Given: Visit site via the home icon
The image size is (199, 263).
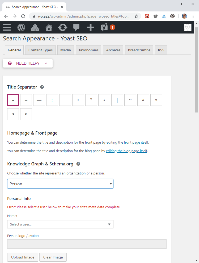Looking at the screenshot, I should tap(49, 27).
